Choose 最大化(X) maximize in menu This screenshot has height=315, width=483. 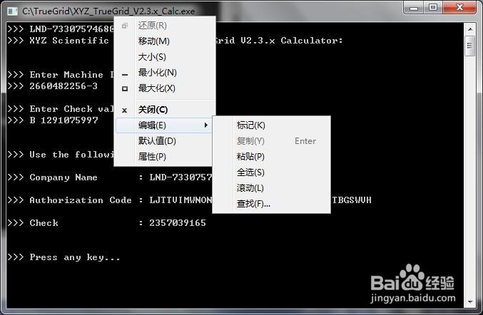pyautogui.click(x=165, y=88)
